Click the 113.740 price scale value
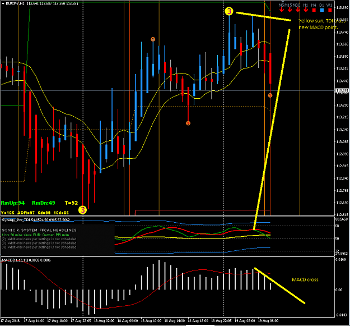The image size is (350, 326). tap(342, 32)
